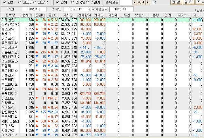
Task: Open the 종목코드 dropdown arrow
Action: (x=135, y=2)
